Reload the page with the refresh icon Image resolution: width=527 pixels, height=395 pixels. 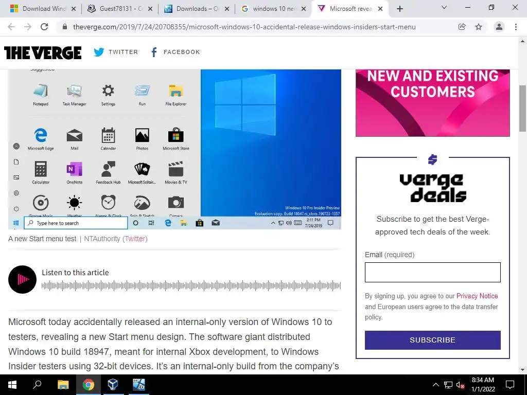(44, 27)
